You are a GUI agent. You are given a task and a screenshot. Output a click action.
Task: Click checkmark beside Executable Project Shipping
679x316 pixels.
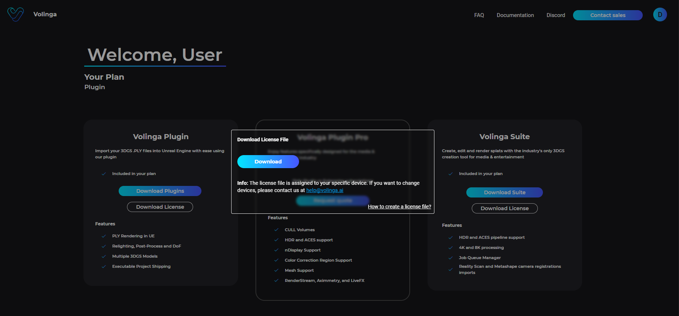104,267
